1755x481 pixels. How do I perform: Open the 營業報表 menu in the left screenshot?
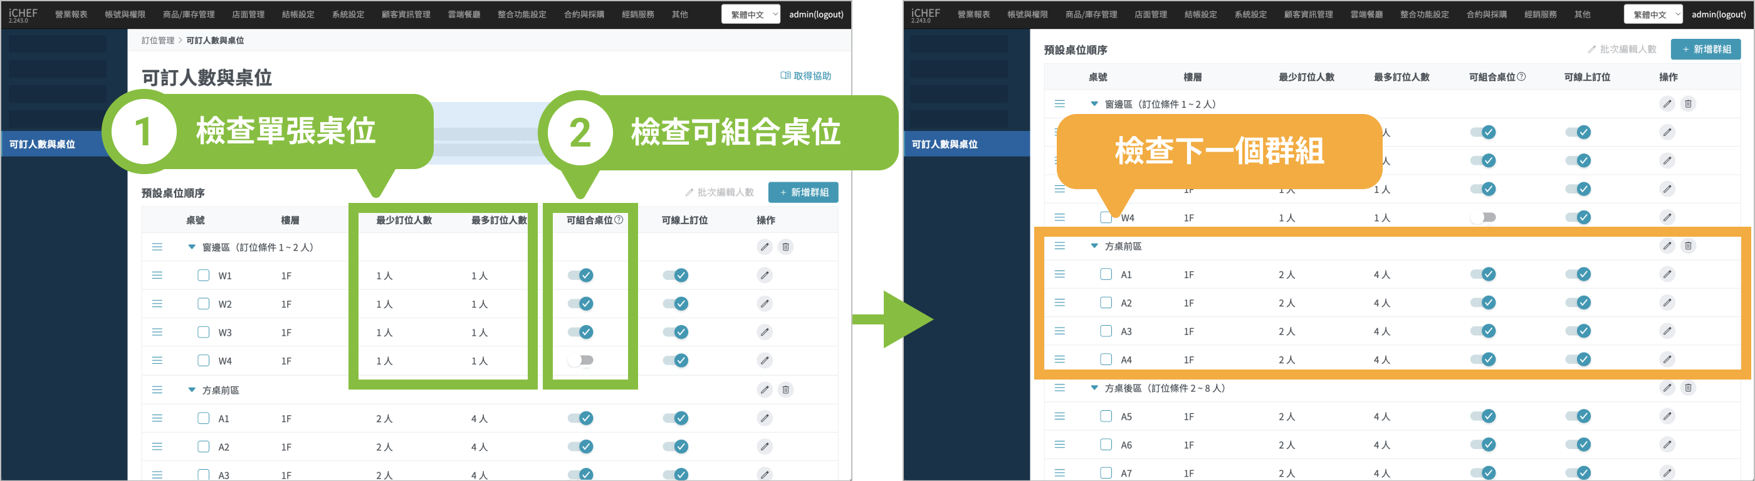pos(71,14)
